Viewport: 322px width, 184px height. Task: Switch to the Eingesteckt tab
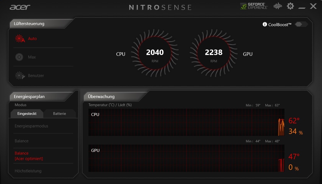point(27,114)
